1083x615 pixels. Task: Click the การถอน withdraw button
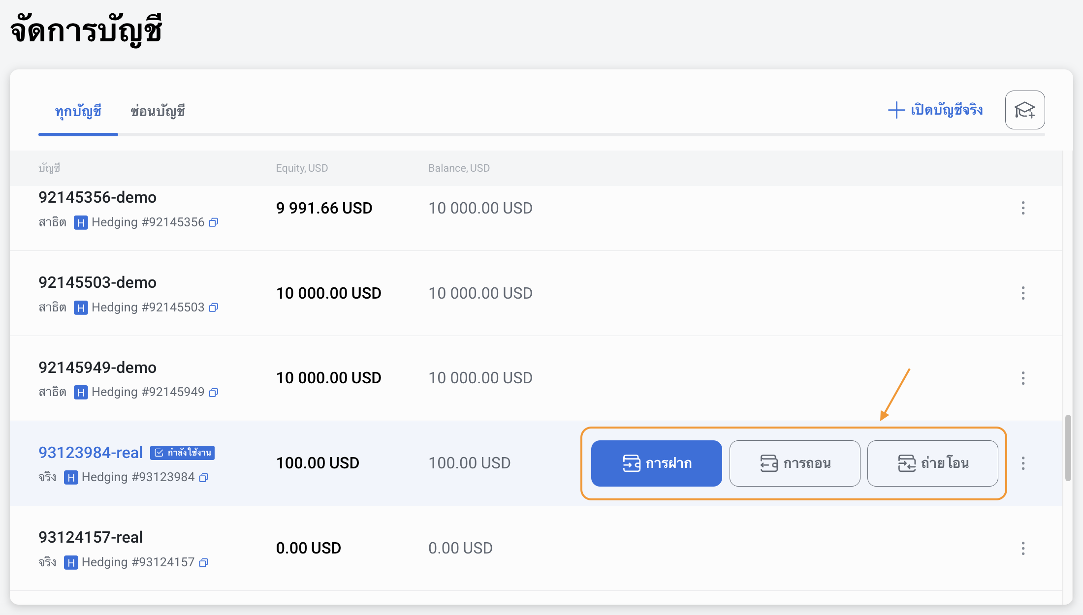point(795,463)
